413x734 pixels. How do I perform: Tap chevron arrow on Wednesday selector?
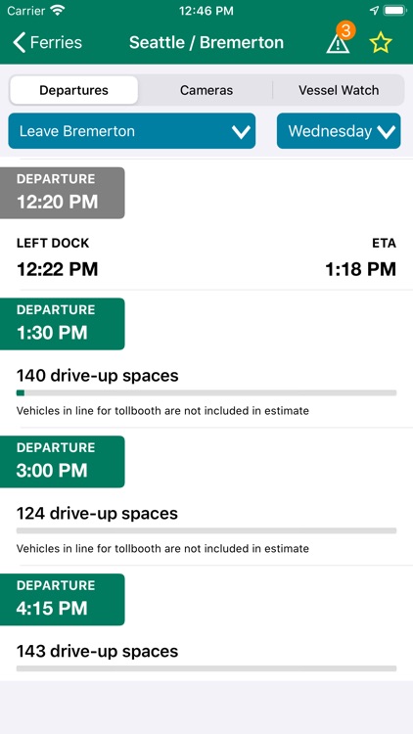click(x=387, y=132)
